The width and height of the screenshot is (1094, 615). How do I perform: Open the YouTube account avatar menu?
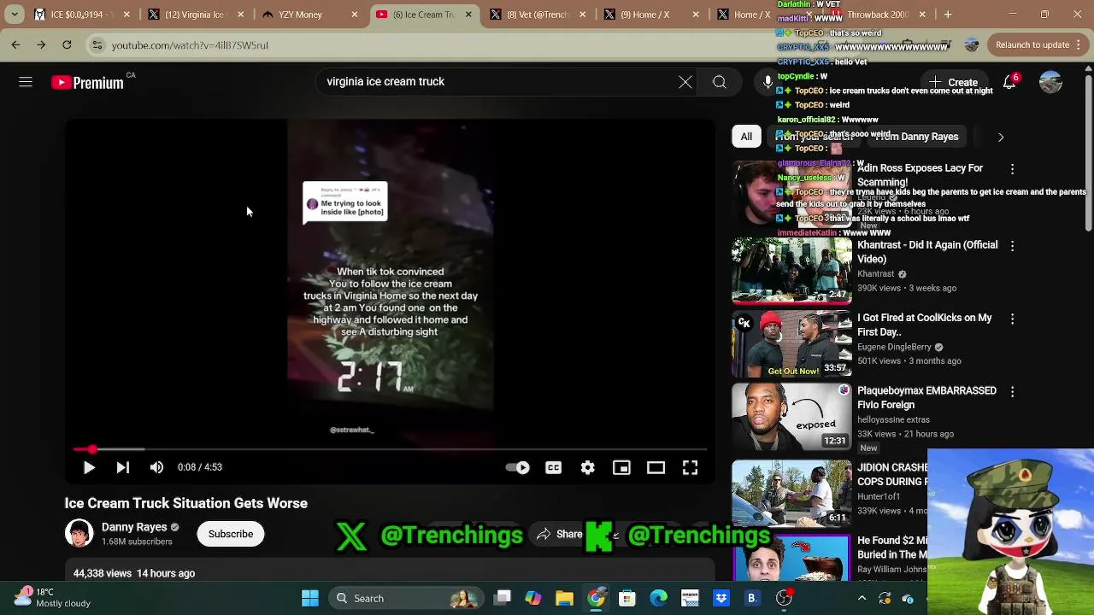pos(1050,82)
